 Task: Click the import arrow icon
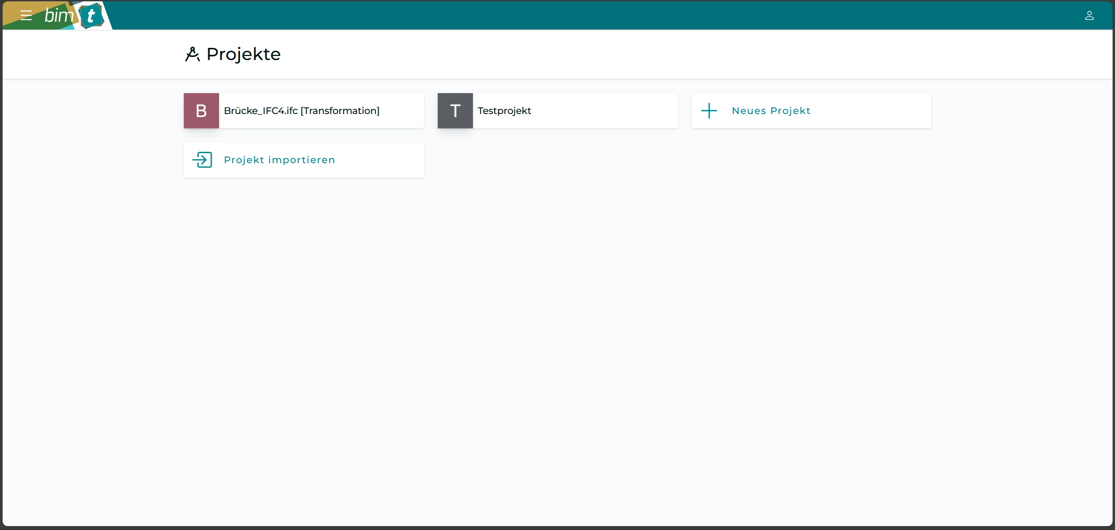(202, 160)
